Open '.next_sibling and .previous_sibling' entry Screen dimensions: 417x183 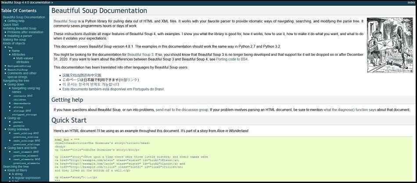coord(26,135)
